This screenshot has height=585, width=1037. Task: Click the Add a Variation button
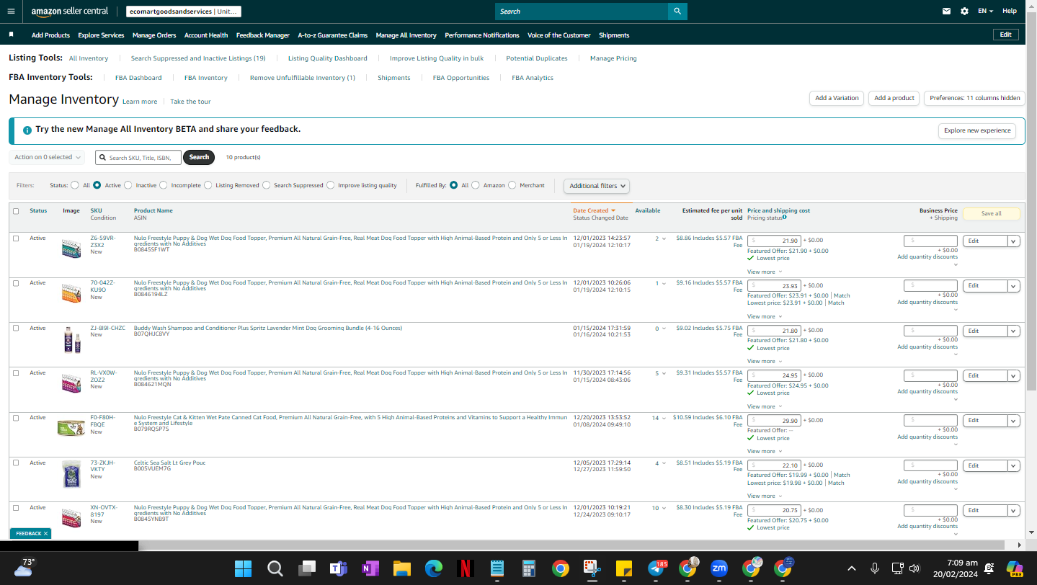pyautogui.click(x=837, y=98)
